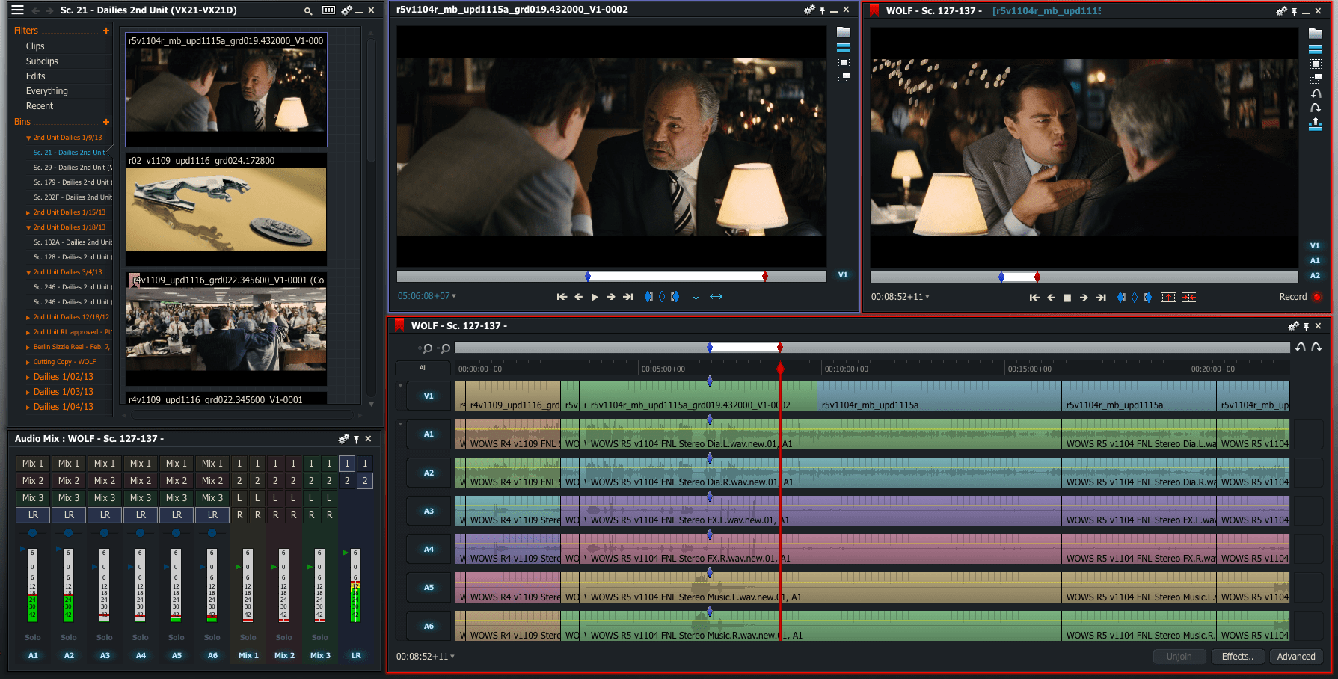Click the Undo curved-arrow icon on timeline panel
This screenshot has width=1338, height=679.
(1301, 347)
